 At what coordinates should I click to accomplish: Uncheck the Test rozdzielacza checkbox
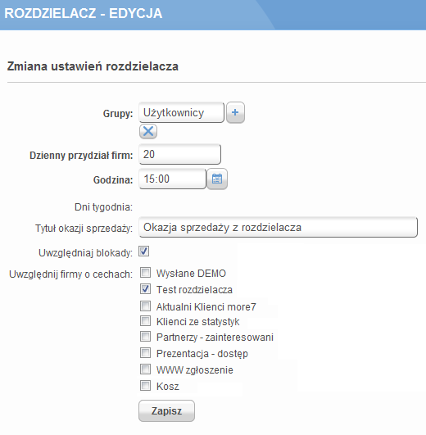pyautogui.click(x=145, y=289)
